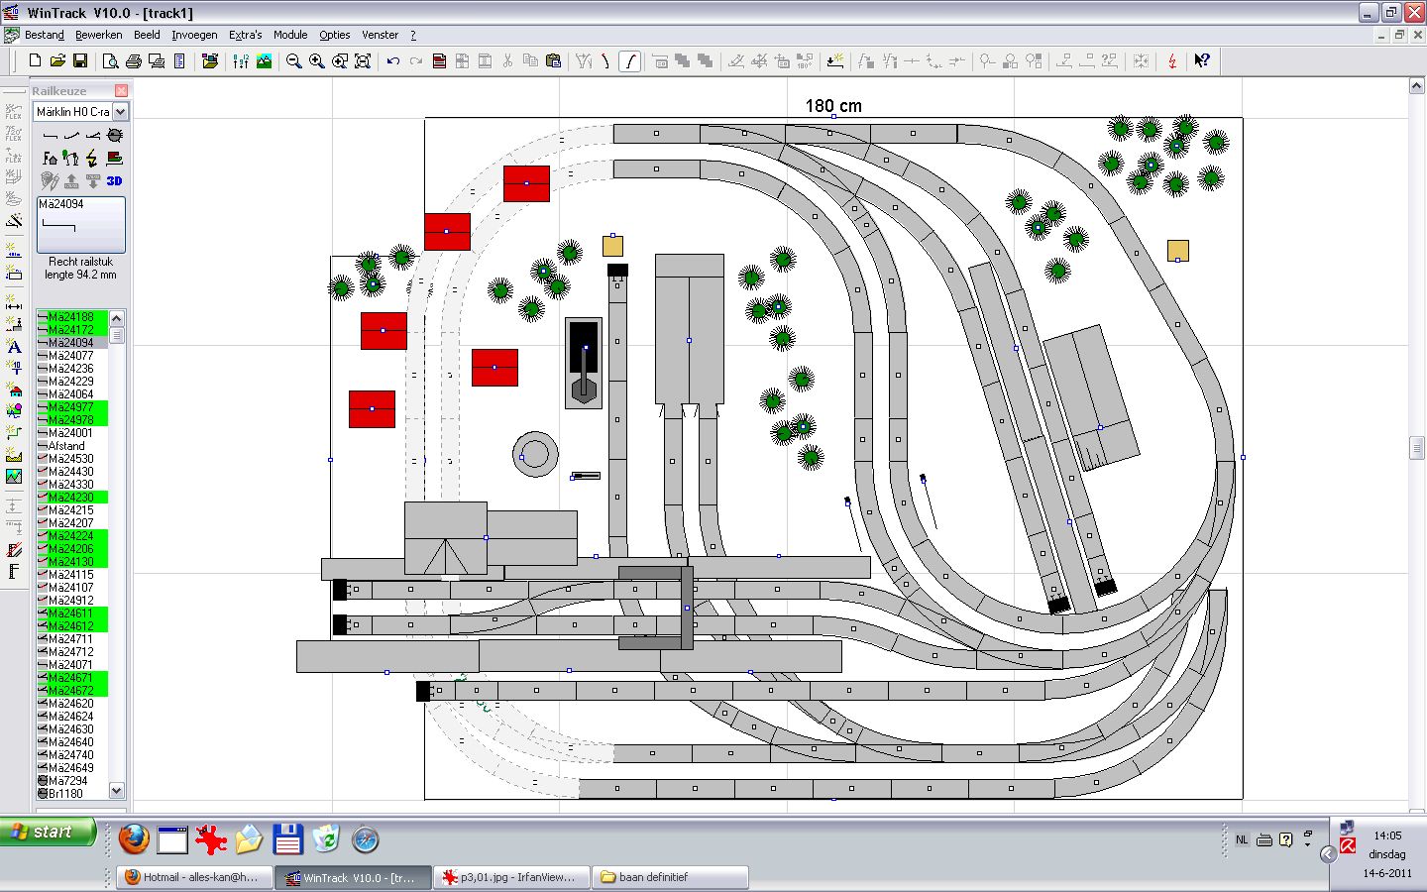Click the landscape picture icon in toolbar

pos(264,61)
